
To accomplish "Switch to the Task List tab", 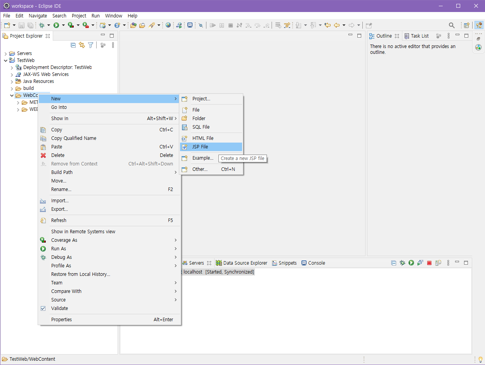I will 416,36.
